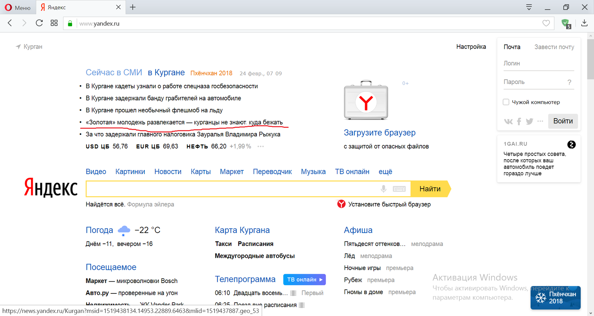This screenshot has height=316, width=594.
Task: Open Настройка settings link
Action: point(471,47)
